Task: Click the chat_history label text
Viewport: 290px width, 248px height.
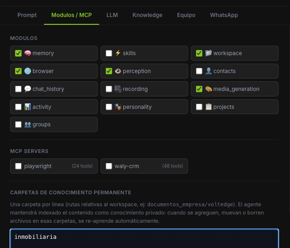Action: (48, 89)
